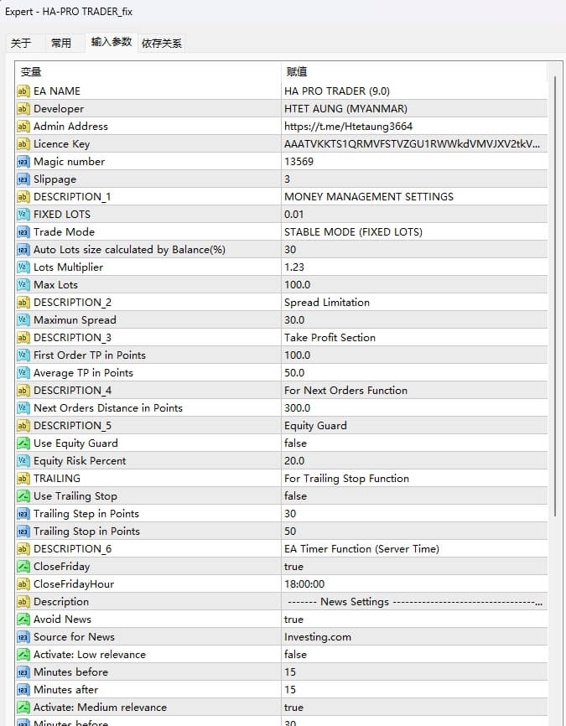The width and height of the screenshot is (566, 726).
Task: Click the integer icon beside Slippage
Action: pyautogui.click(x=23, y=179)
